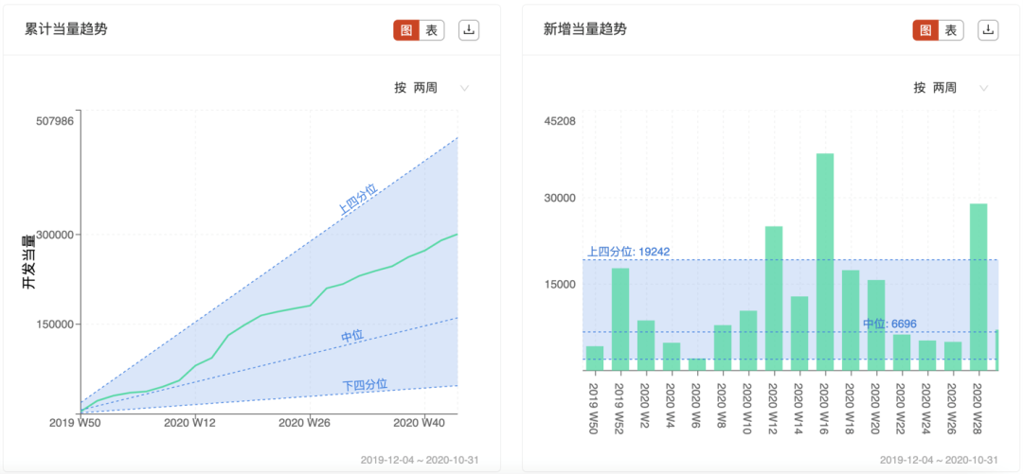Download the 新增当量趋势 chart

click(988, 30)
